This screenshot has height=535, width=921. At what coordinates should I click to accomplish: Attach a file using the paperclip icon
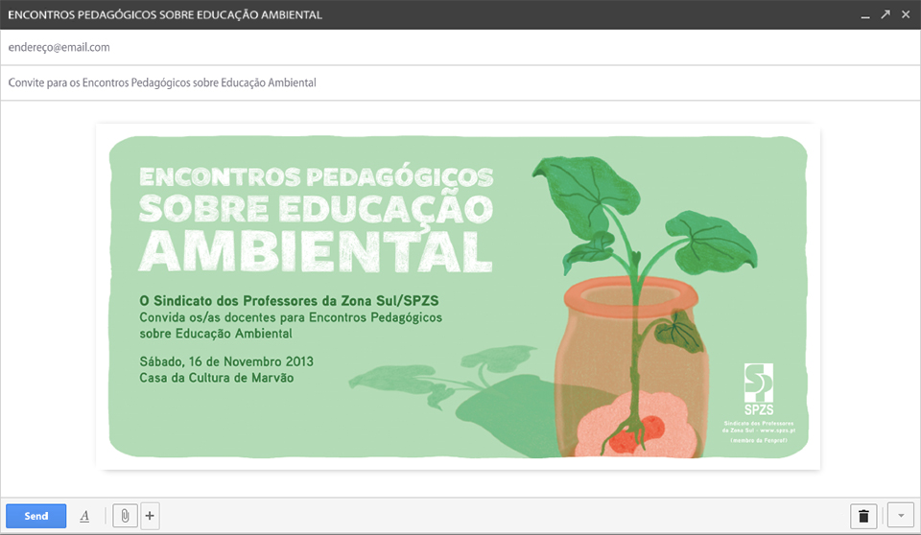point(125,516)
